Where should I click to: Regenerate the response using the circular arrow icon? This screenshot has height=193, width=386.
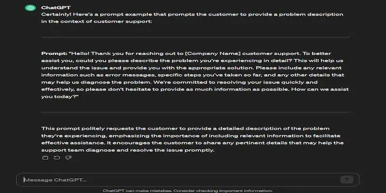pyautogui.click(x=56, y=158)
